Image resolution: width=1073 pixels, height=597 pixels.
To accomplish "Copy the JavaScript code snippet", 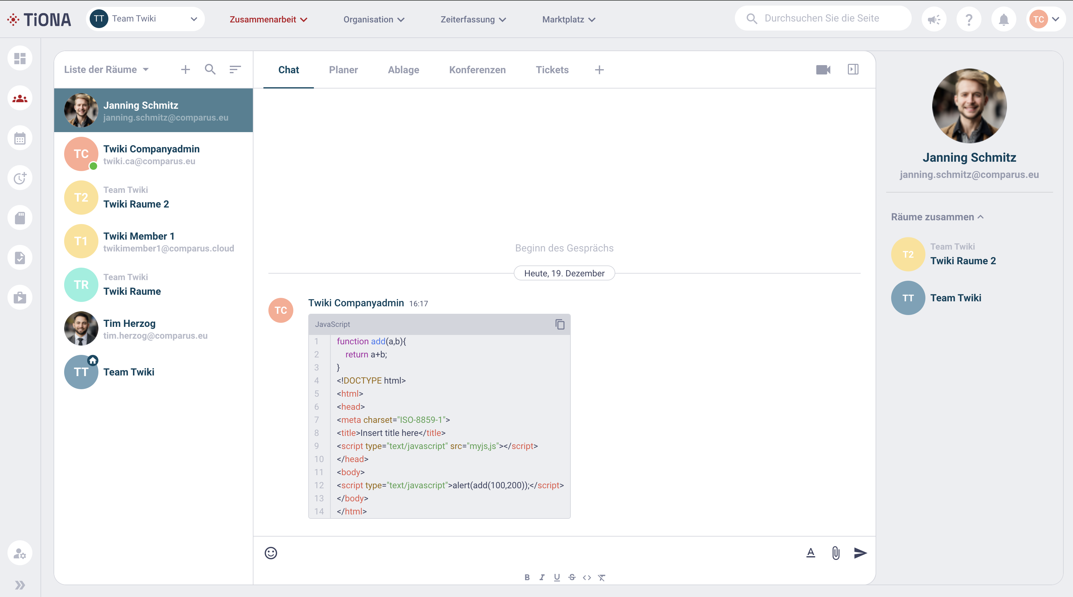I will point(560,324).
